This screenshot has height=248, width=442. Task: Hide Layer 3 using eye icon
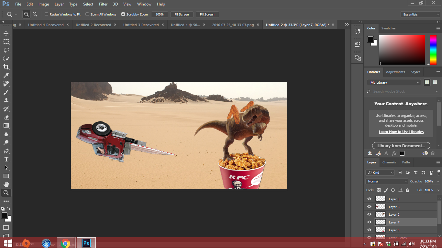369,199
